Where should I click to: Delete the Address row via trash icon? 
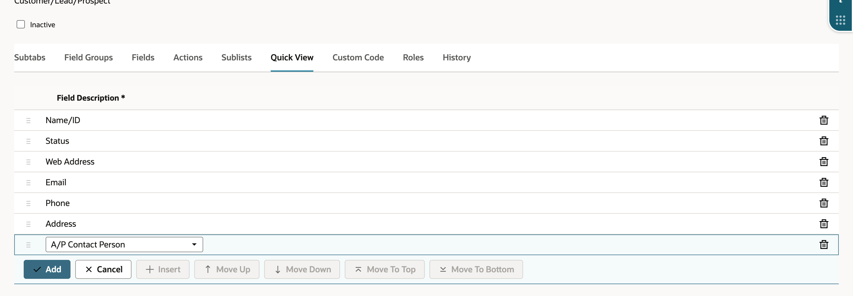823,224
